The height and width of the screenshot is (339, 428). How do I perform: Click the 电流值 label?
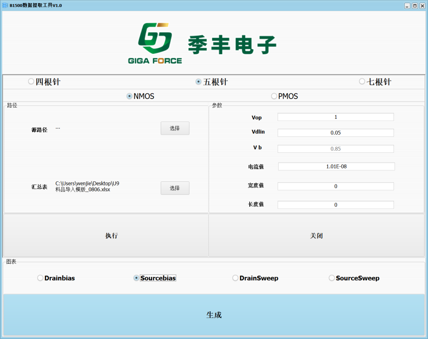(x=256, y=167)
